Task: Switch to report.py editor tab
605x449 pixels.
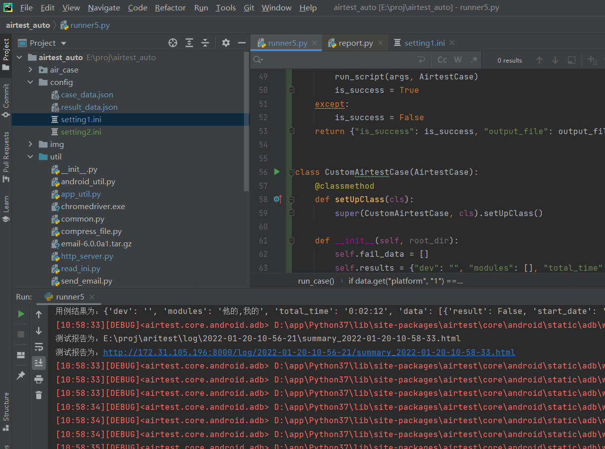Action: pos(356,43)
